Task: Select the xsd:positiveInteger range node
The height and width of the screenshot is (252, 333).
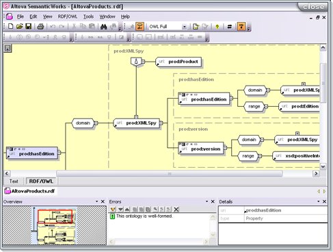Action: pyautogui.click(x=296, y=156)
